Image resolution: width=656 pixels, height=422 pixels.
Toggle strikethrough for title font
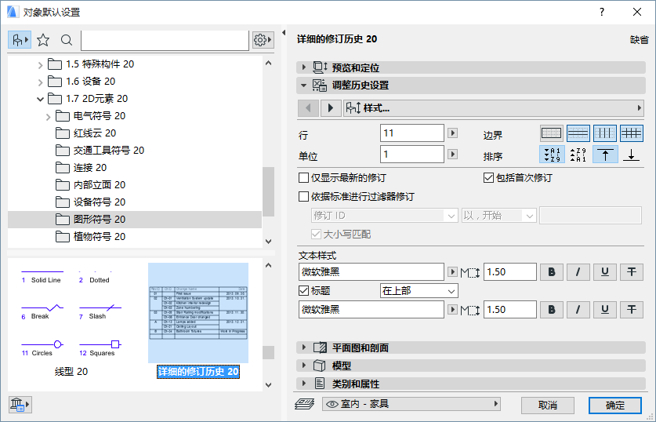pyautogui.click(x=632, y=309)
